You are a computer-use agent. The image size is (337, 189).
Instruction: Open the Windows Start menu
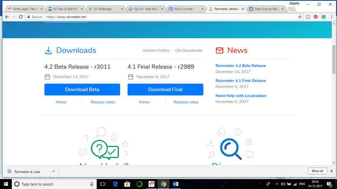6,184
